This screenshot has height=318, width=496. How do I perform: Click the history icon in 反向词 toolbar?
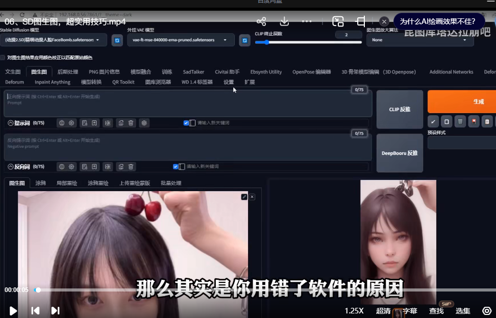point(85,167)
